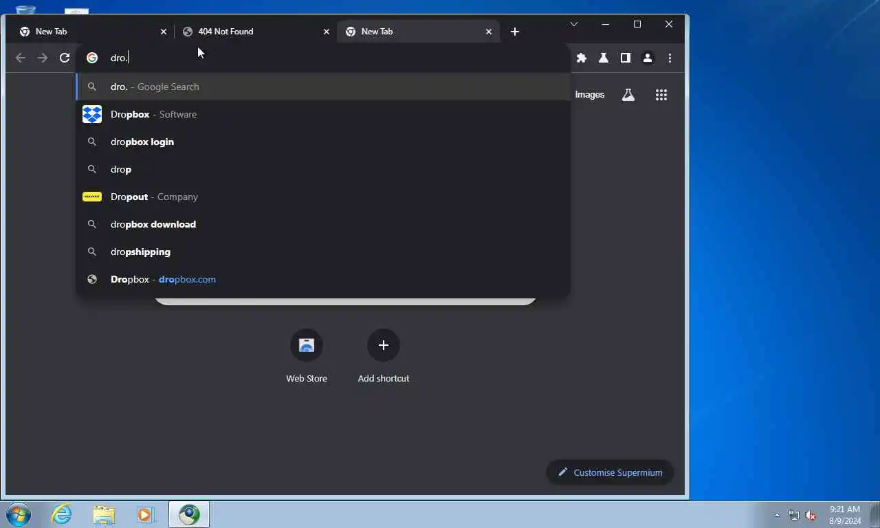Show hidden system tray icons arrow

778,515
